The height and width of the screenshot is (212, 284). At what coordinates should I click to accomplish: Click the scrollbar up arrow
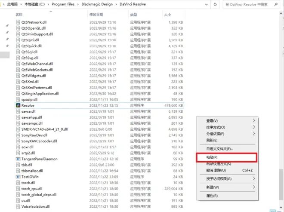pos(281,14)
